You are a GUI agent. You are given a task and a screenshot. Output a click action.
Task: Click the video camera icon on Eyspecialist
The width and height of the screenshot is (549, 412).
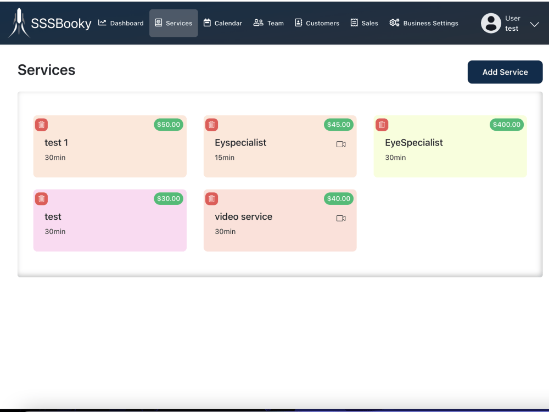coord(341,144)
